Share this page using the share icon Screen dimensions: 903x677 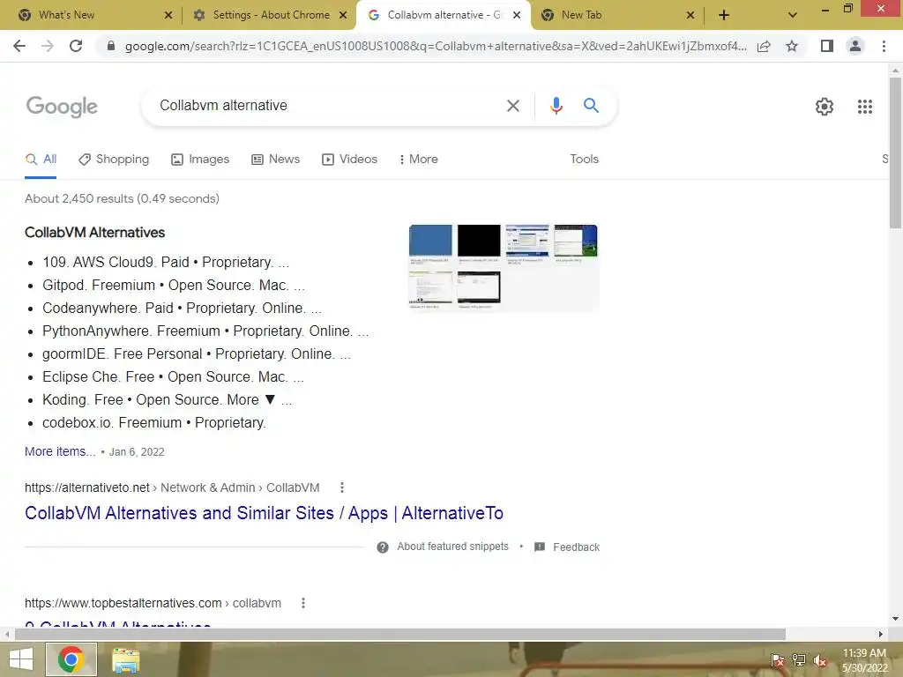[764, 46]
